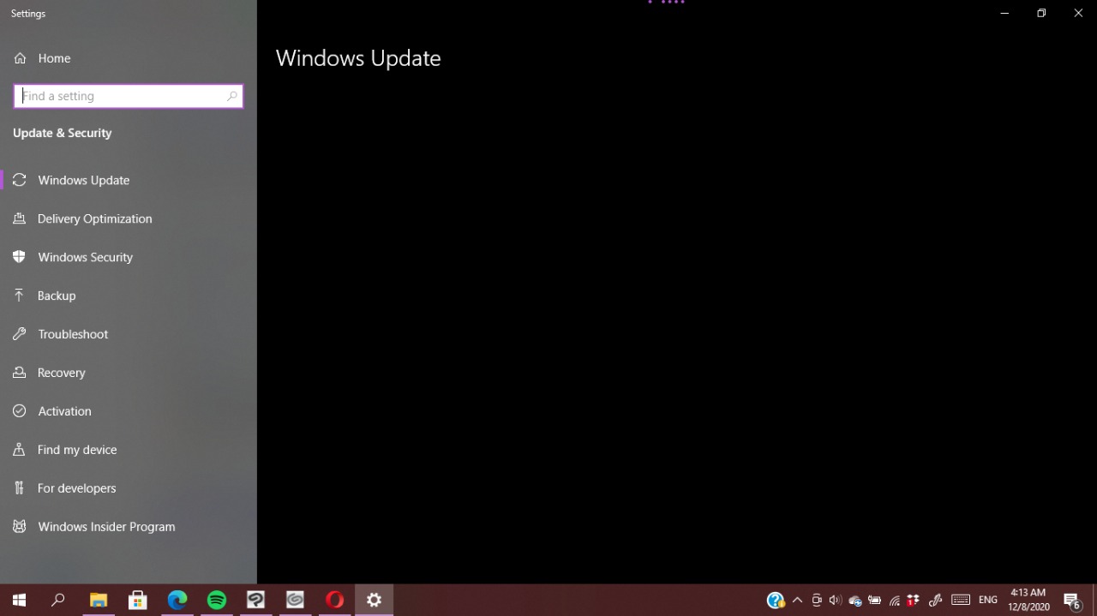This screenshot has width=1097, height=616.
Task: Click the Settings gear taskbar icon
Action: [x=375, y=600]
